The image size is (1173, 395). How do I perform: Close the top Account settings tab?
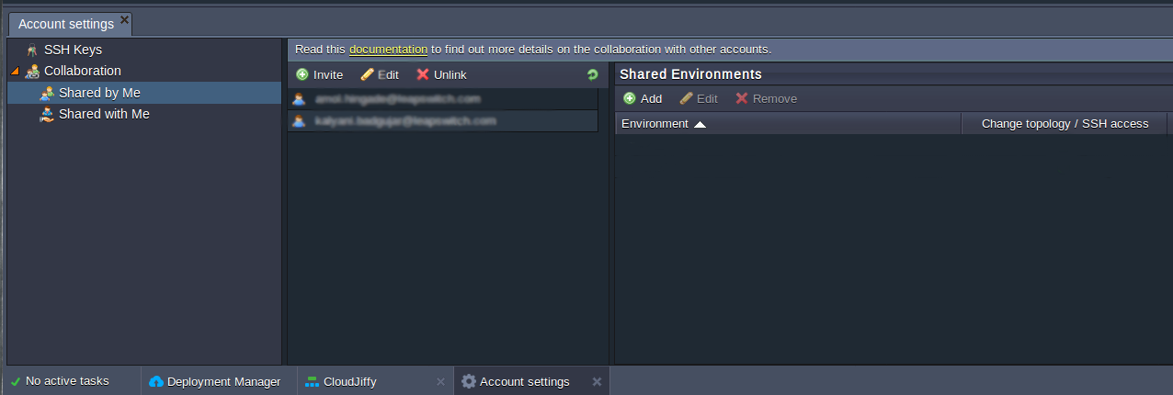coord(125,19)
